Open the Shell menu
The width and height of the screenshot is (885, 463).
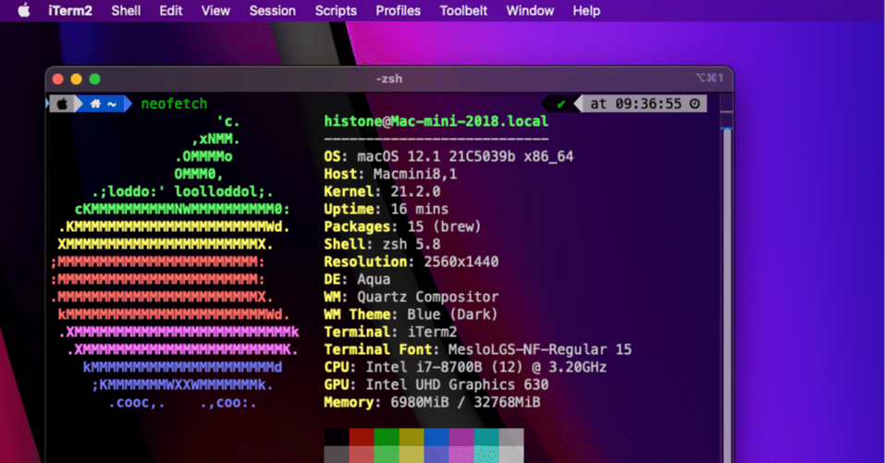(126, 11)
